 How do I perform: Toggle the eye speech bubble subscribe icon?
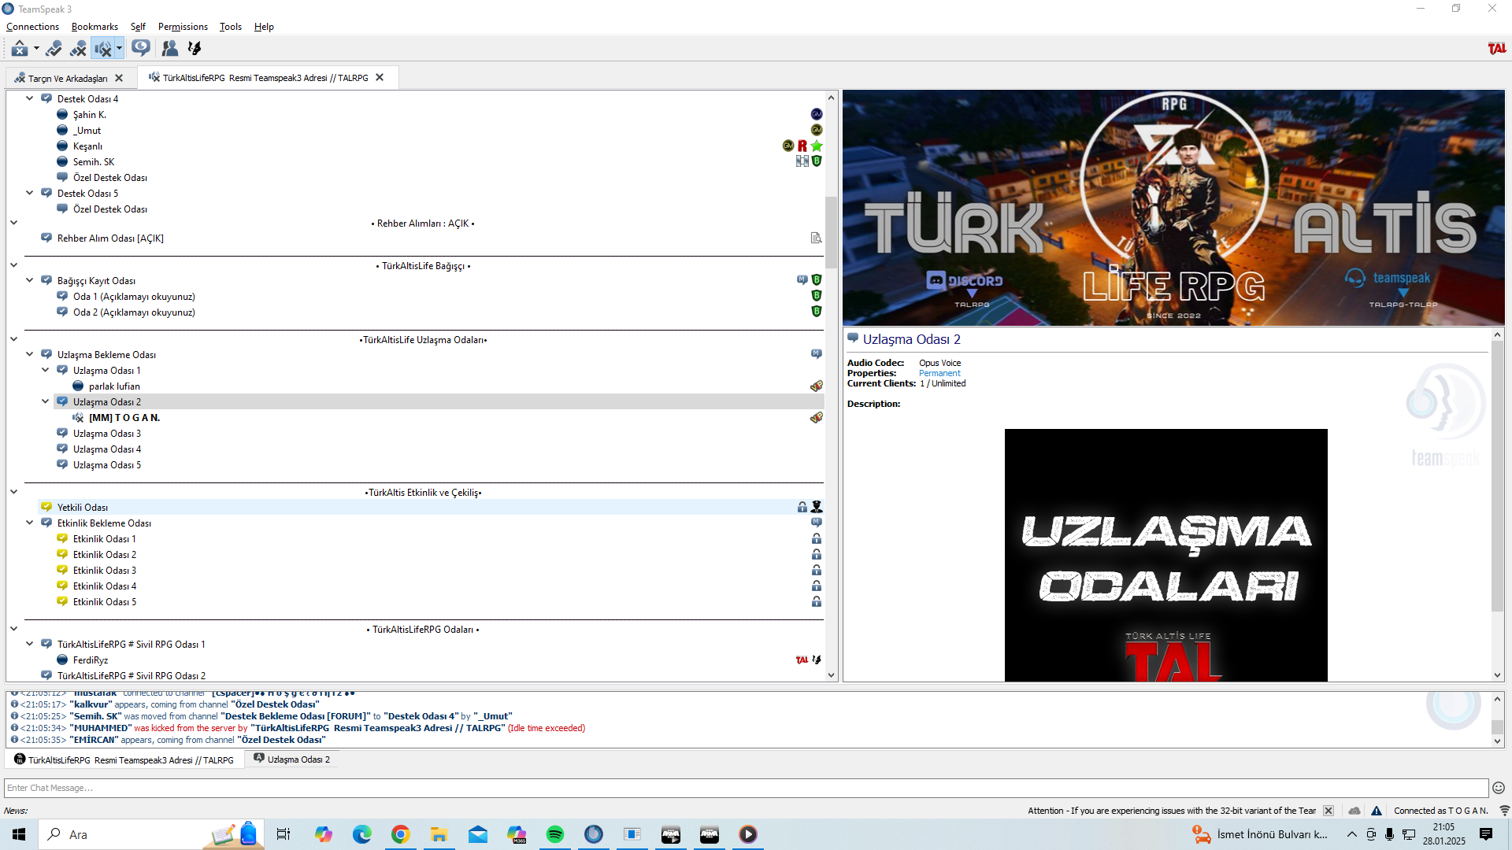[x=141, y=49]
